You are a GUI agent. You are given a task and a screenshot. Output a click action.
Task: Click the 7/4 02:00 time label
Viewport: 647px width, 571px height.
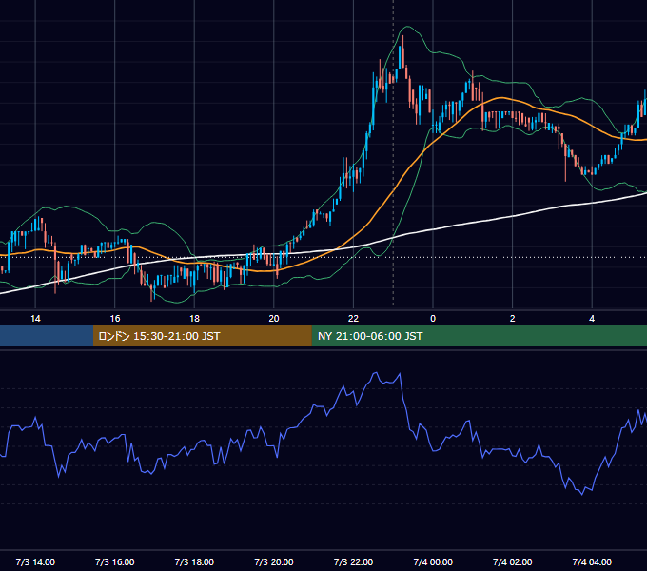click(x=512, y=561)
